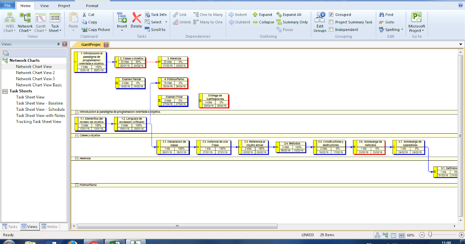Uncheck the Grouped checkbox

[x=331, y=14]
